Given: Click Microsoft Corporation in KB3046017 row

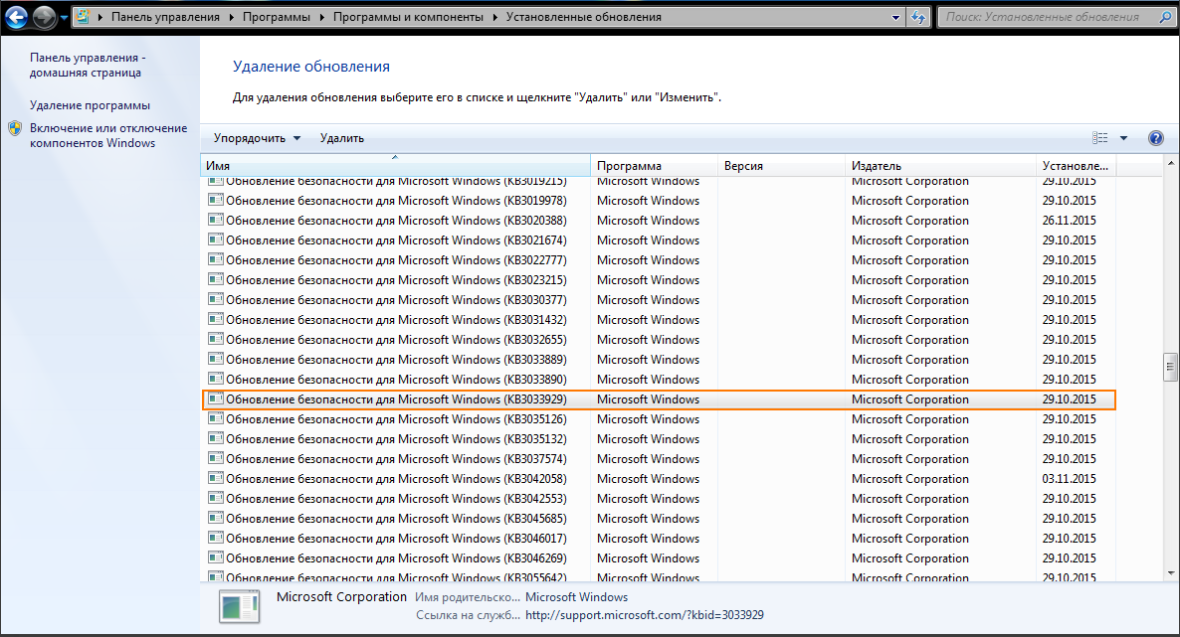Looking at the screenshot, I should tap(909, 539).
